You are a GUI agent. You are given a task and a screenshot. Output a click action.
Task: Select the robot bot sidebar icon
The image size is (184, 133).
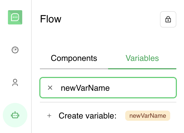(x=15, y=115)
